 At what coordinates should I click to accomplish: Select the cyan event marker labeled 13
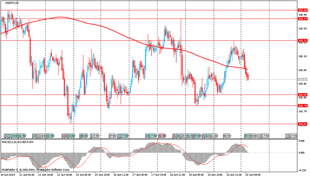(x=34, y=136)
